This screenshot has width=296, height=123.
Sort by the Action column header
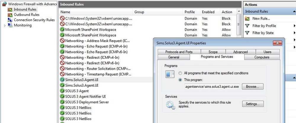[x=228, y=12]
